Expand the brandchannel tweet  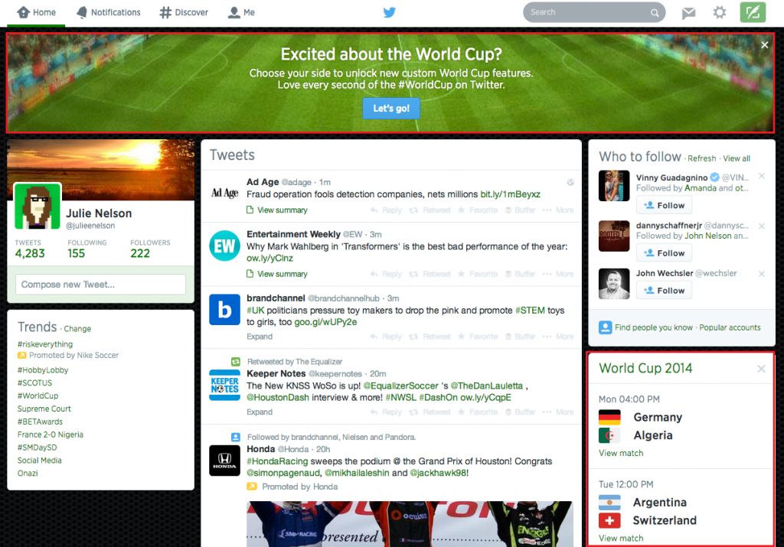(260, 337)
